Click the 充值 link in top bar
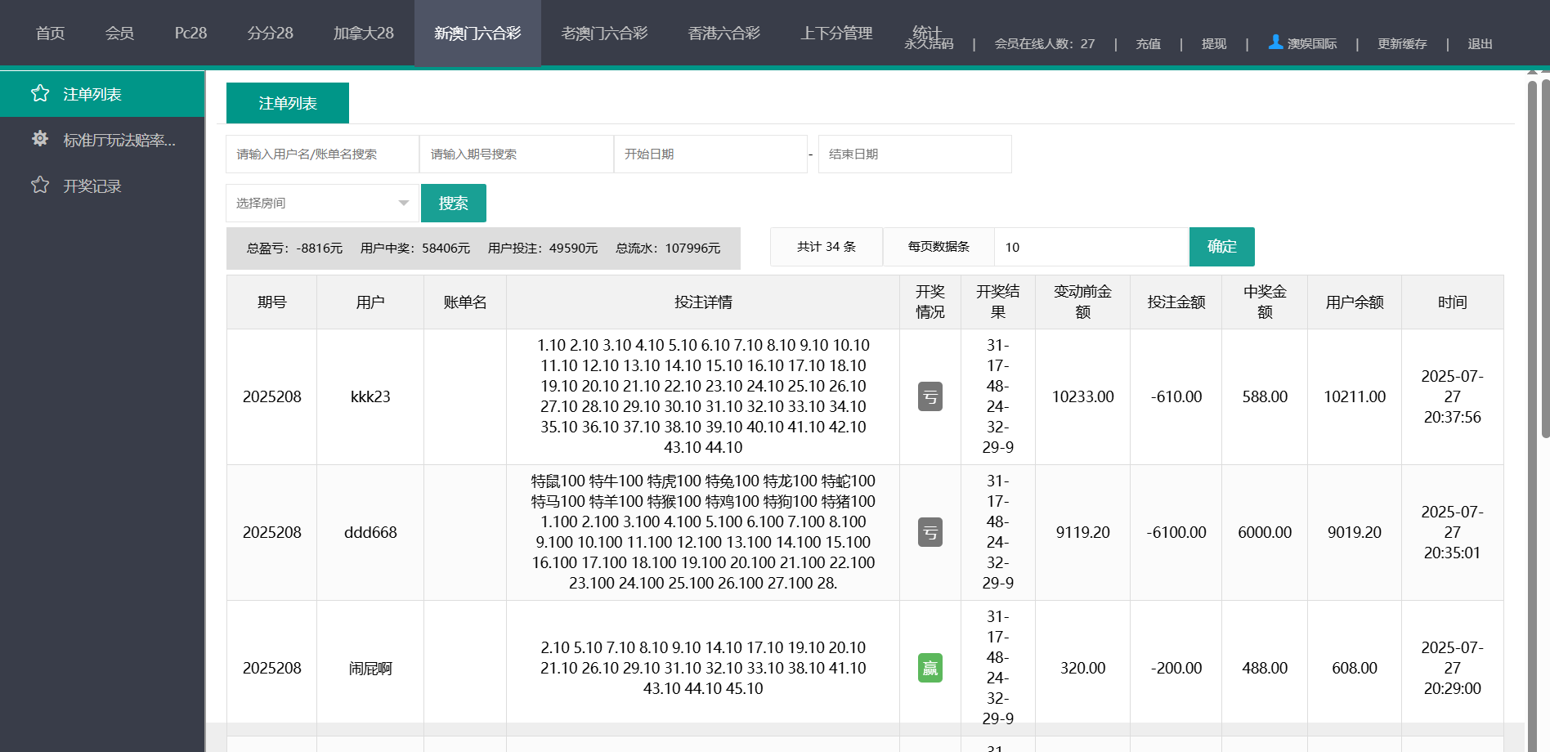Screen dimensions: 1550x752 [x=1148, y=44]
